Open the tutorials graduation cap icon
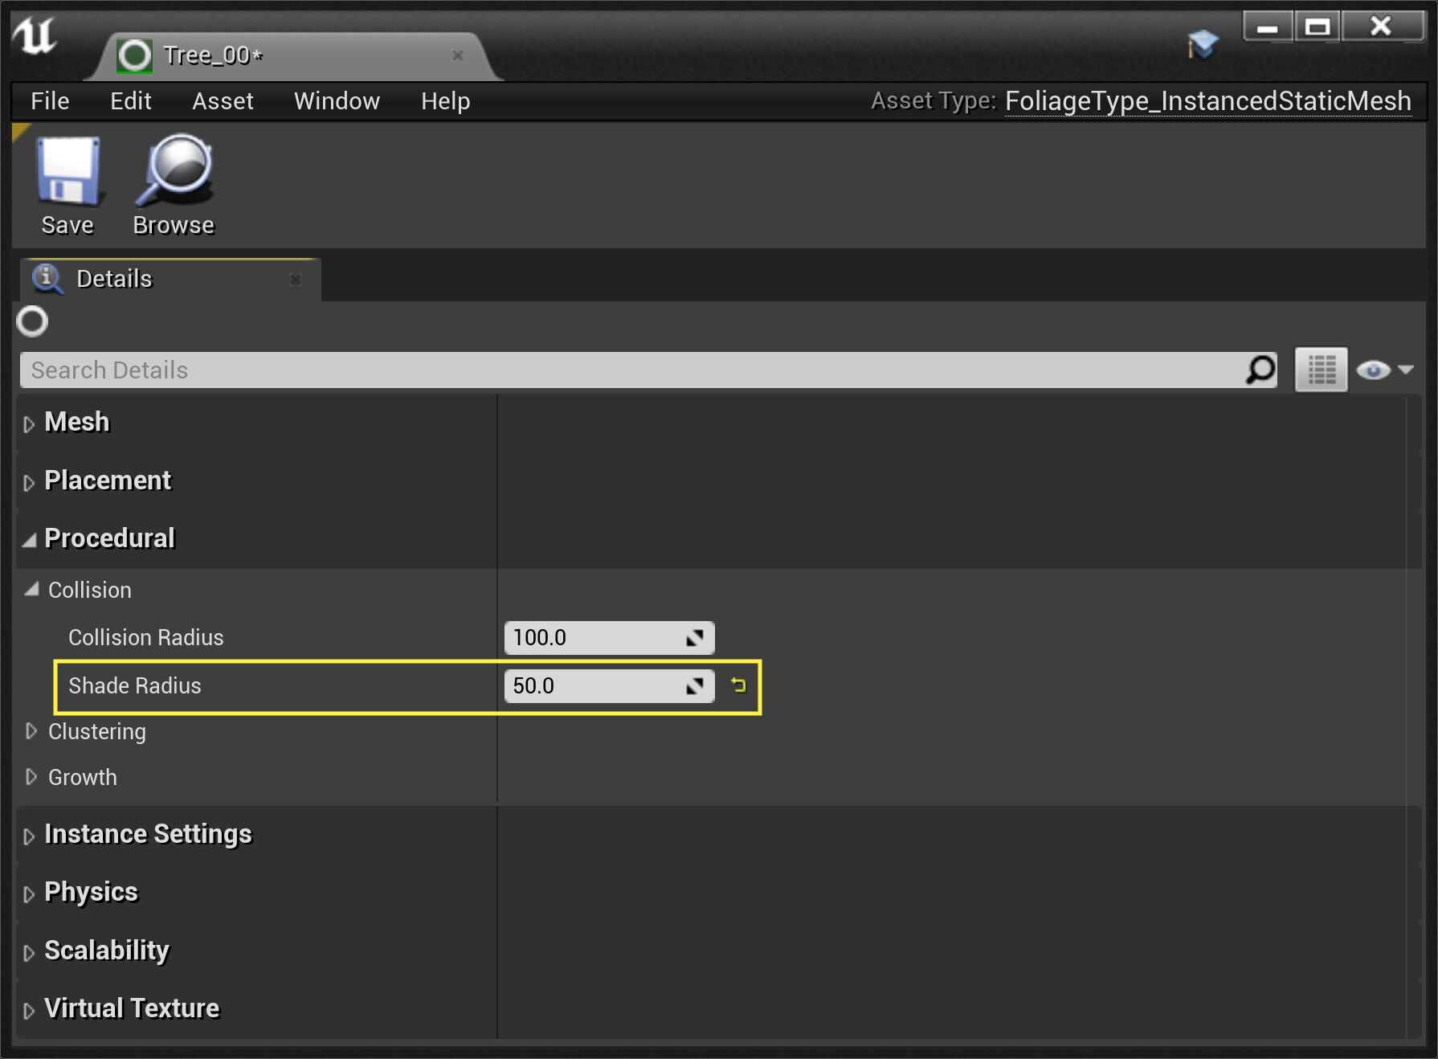The width and height of the screenshot is (1438, 1059). point(1202,44)
